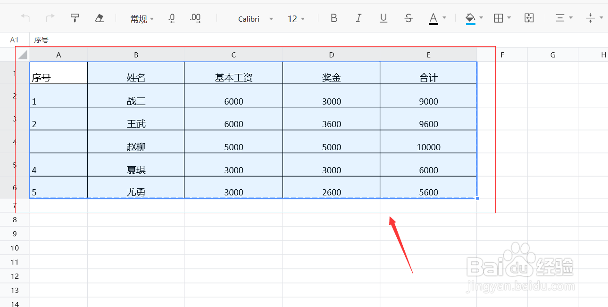Open the borders style dropdown arrow
This screenshot has height=307, width=608.
(x=508, y=18)
